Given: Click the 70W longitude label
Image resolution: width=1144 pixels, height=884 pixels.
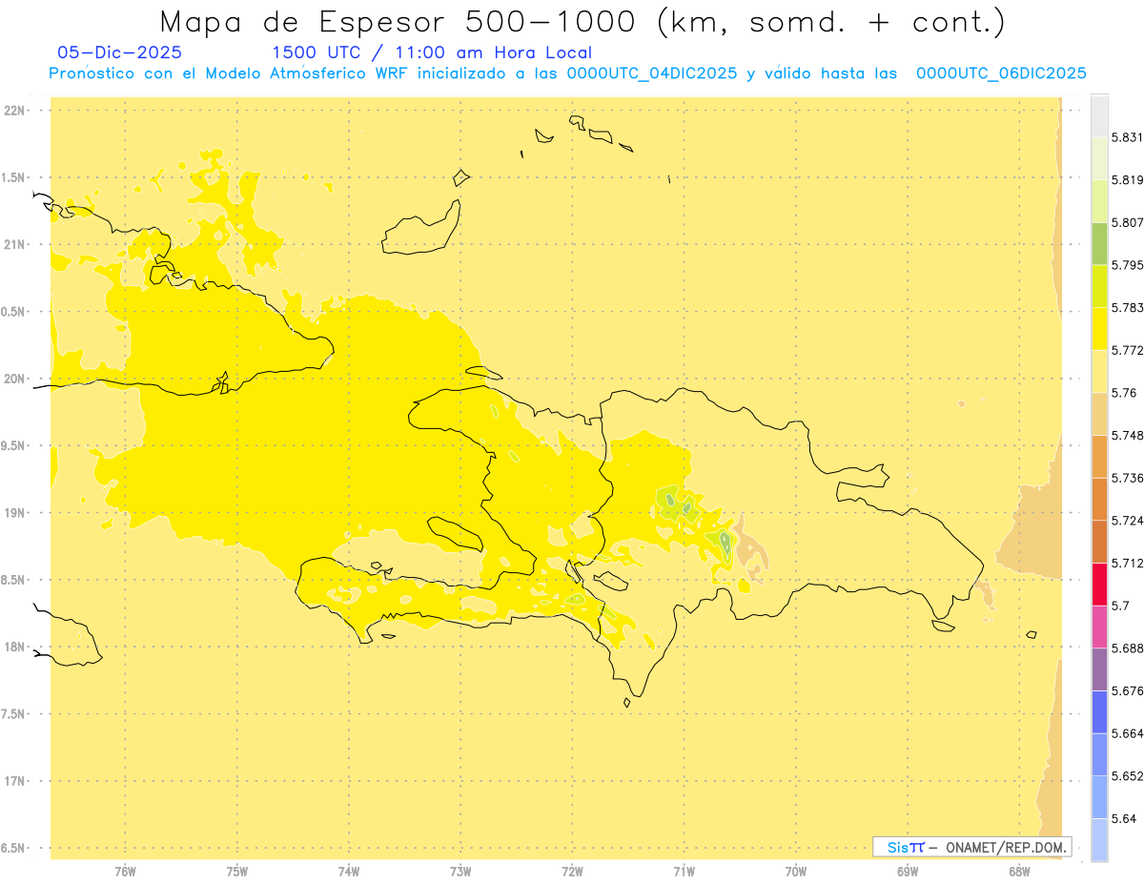Looking at the screenshot, I should (796, 871).
